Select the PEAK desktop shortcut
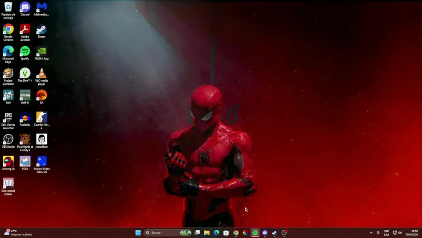The image size is (422, 238). coord(25,163)
